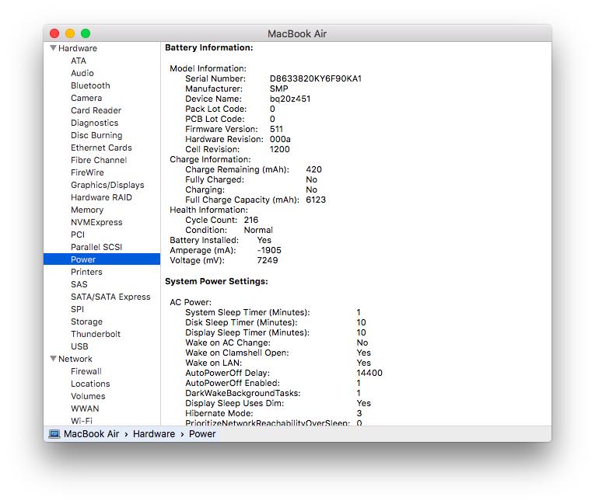
Task: Click firmware version value 511
Action: [x=276, y=129]
